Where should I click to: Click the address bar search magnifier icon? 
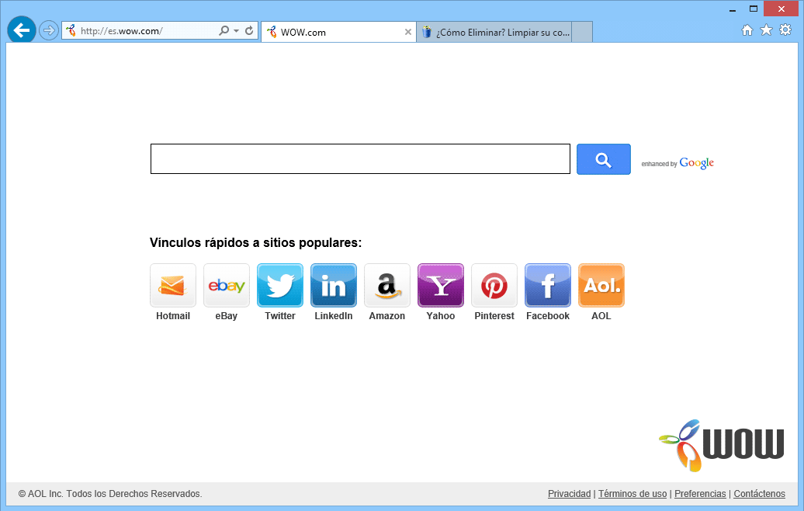click(x=224, y=31)
